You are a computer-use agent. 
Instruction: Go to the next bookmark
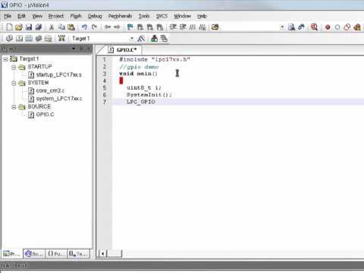click(150, 27)
